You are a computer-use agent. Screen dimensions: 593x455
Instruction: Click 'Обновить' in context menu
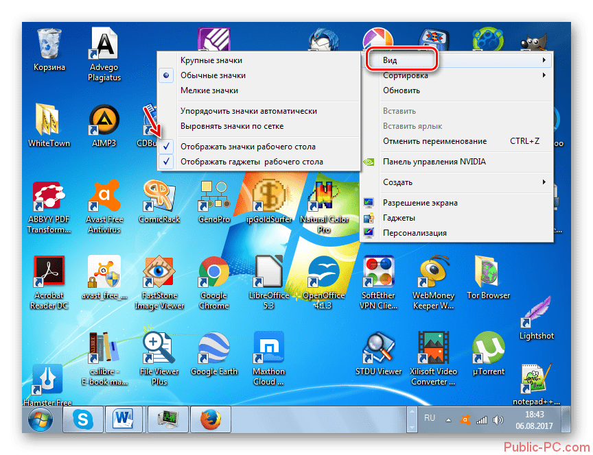456,90
